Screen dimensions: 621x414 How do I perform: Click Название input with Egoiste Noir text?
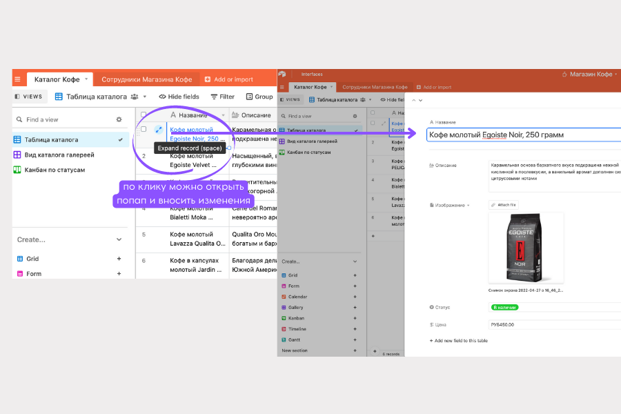[524, 135]
